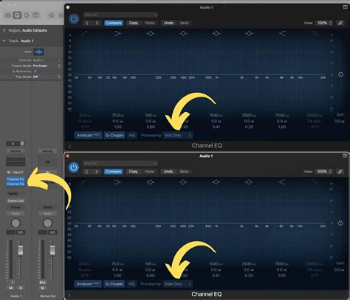Click Undo in Mid Only EQ window

(x=168, y=23)
